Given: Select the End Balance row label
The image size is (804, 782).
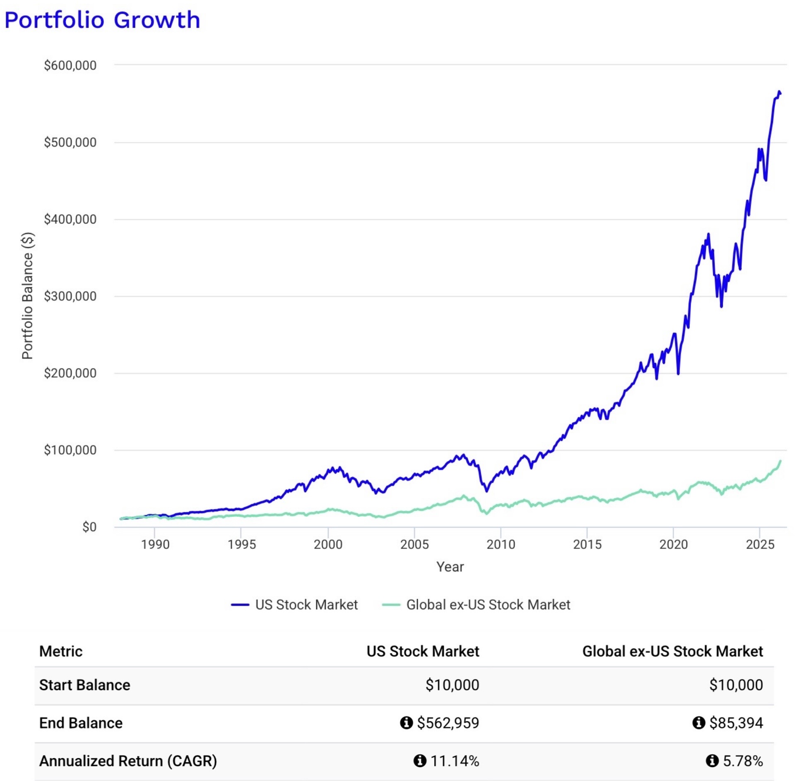Looking at the screenshot, I should (81, 723).
